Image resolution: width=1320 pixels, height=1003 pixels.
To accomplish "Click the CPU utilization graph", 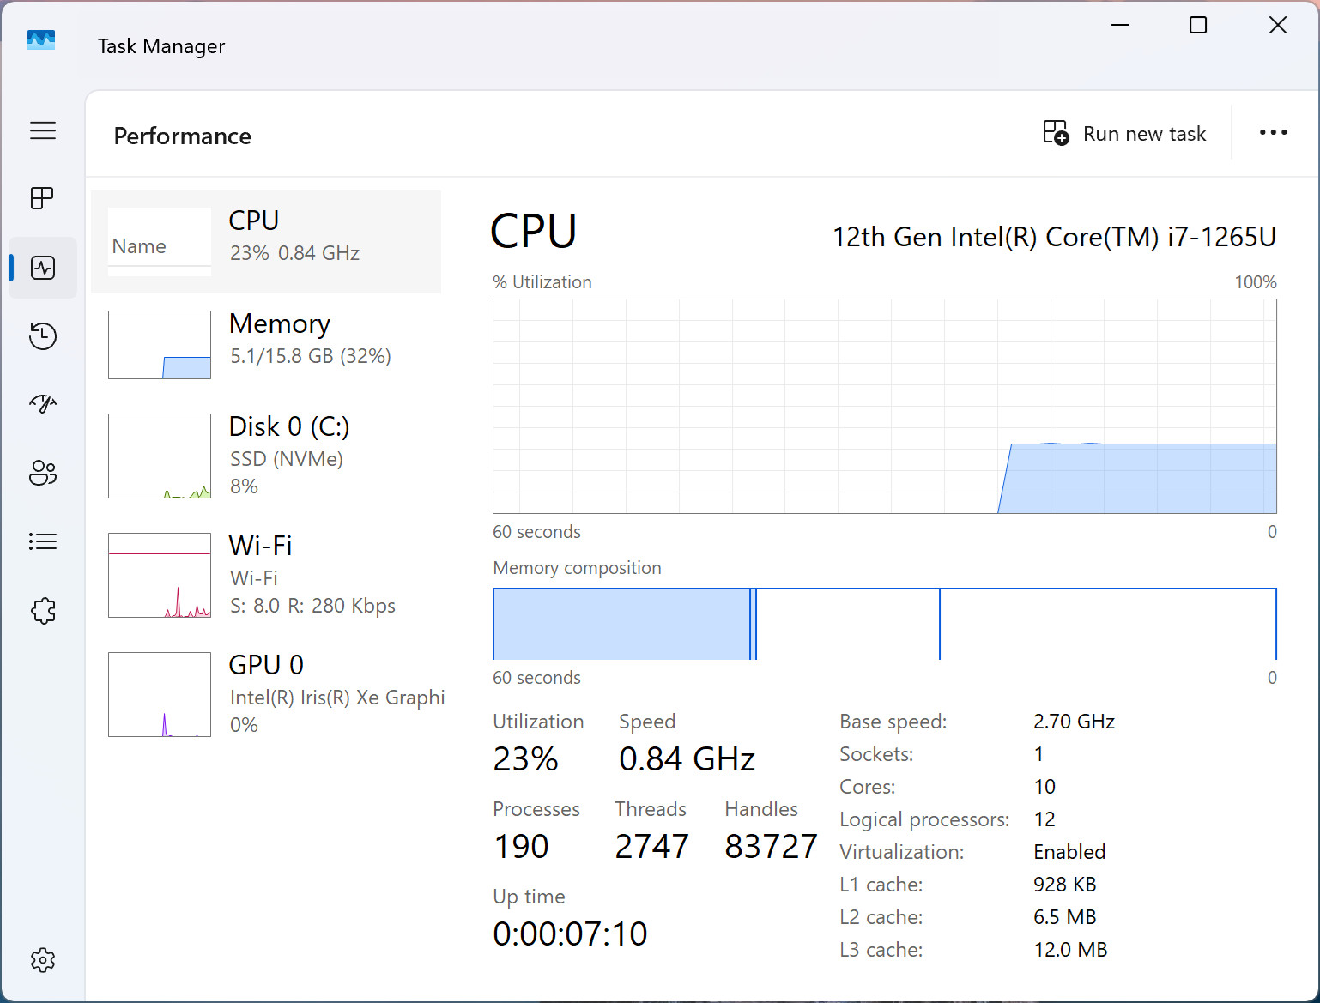I will coord(885,407).
